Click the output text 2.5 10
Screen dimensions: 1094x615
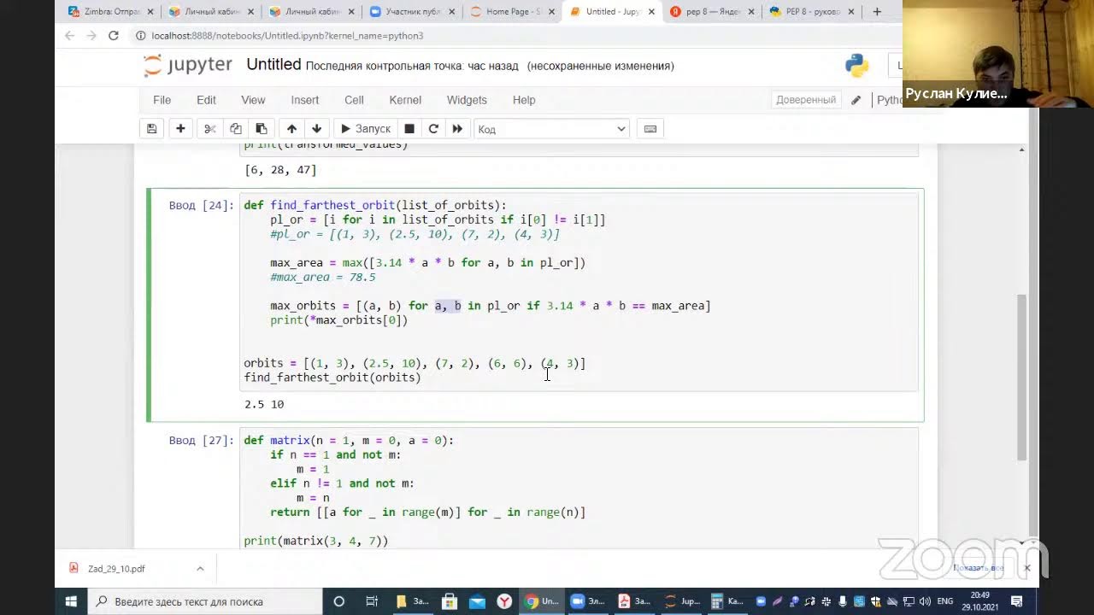pos(264,404)
